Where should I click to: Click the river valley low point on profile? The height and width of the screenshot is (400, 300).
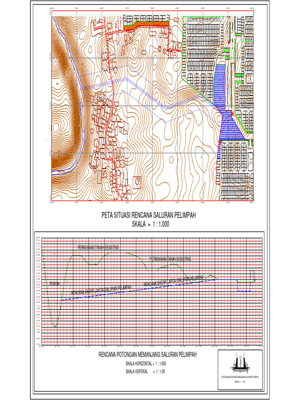click(x=55, y=326)
